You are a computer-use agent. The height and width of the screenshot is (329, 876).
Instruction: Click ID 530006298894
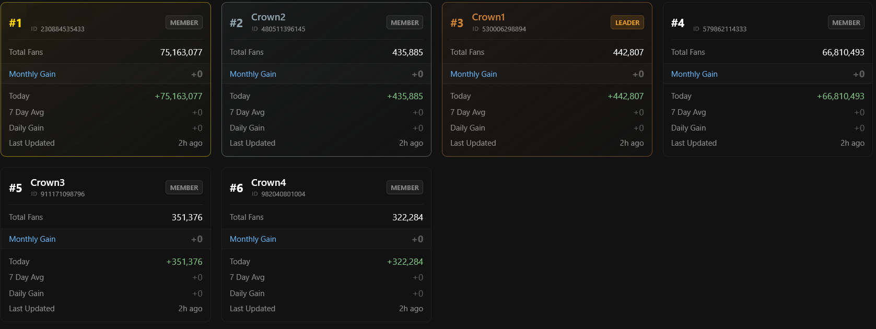point(499,29)
